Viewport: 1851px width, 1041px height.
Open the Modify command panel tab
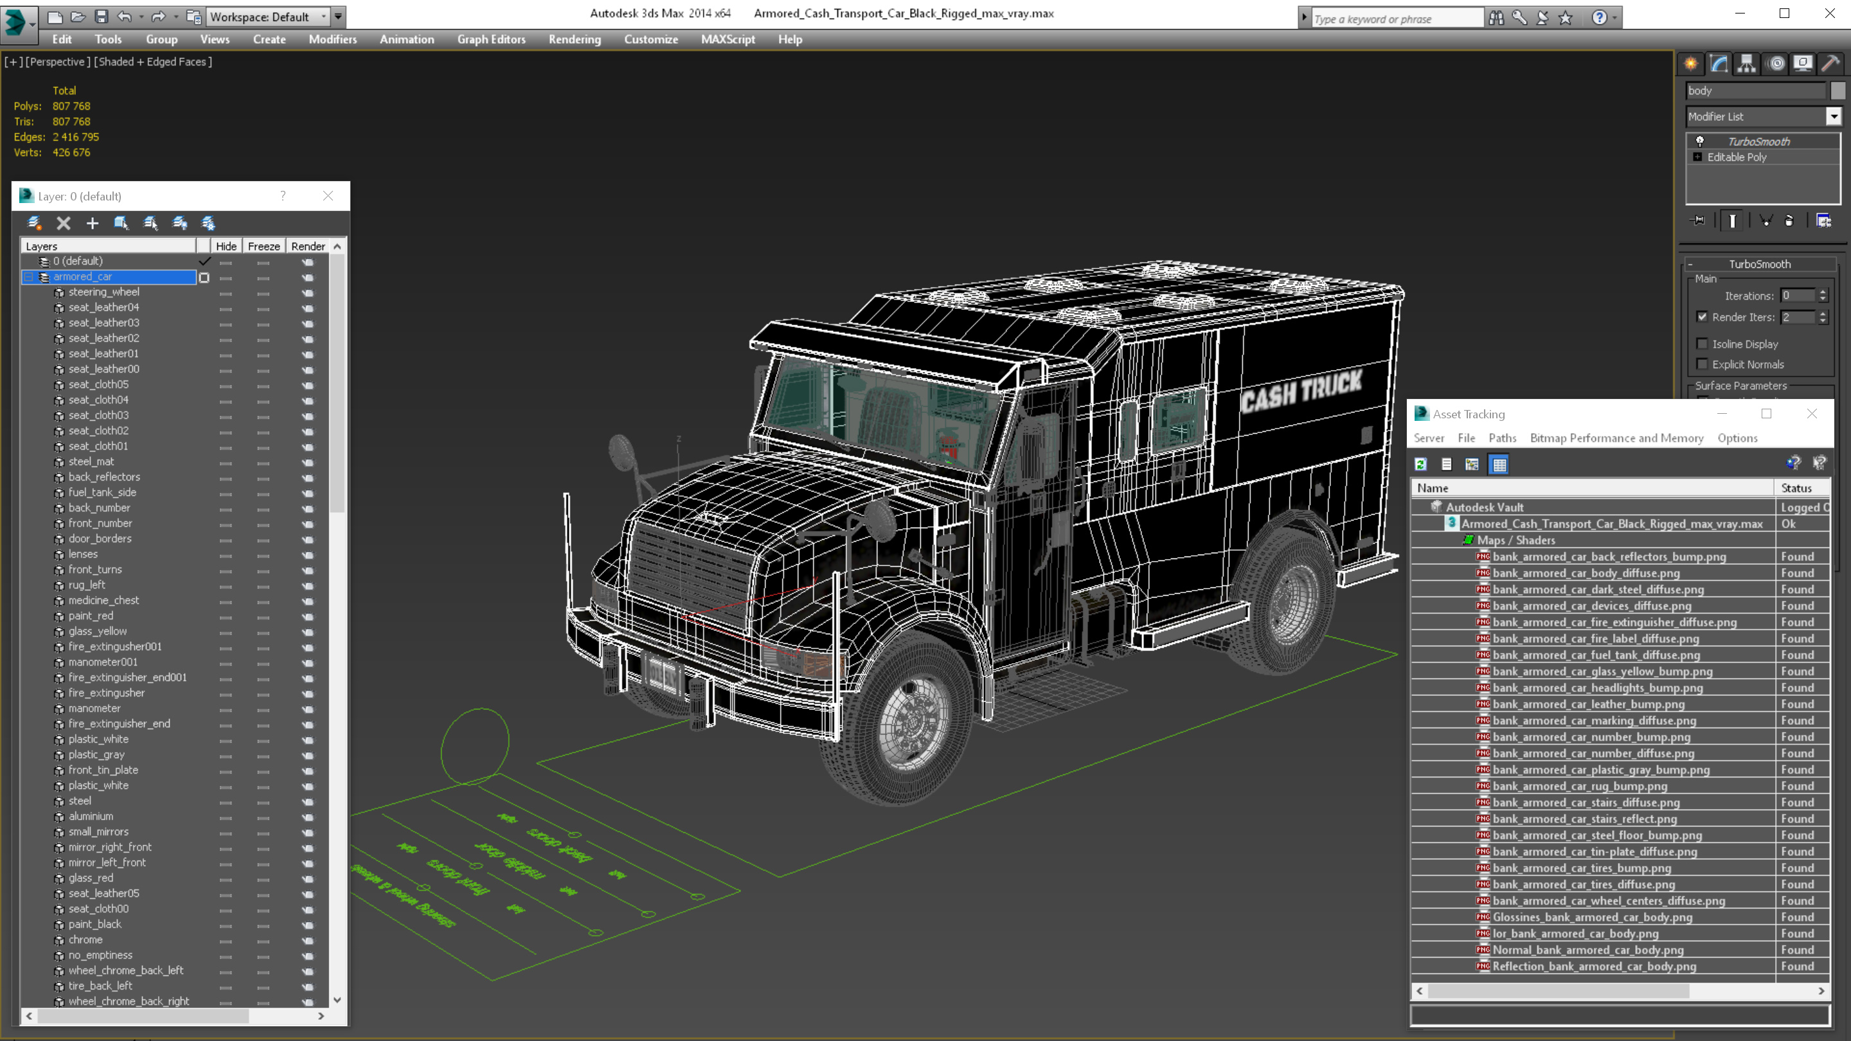(1719, 64)
